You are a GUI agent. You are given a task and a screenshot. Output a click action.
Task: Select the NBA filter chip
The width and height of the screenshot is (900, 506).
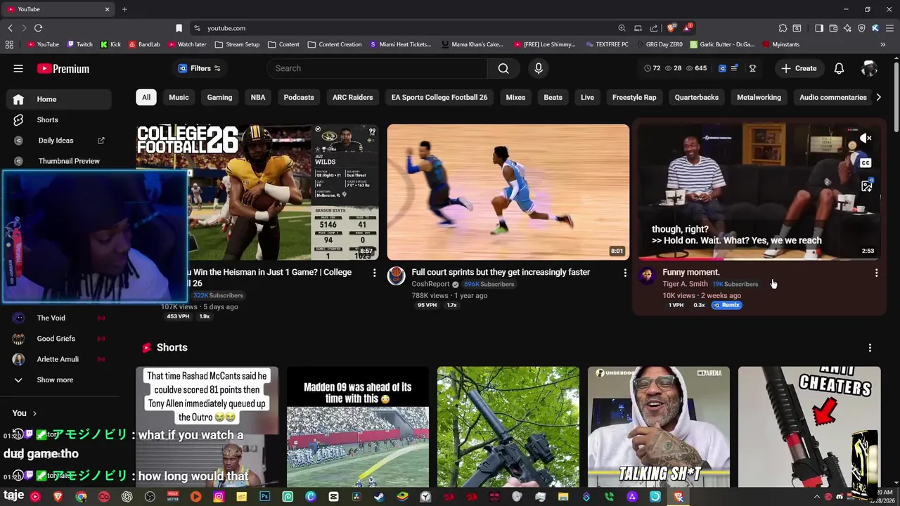click(x=258, y=98)
